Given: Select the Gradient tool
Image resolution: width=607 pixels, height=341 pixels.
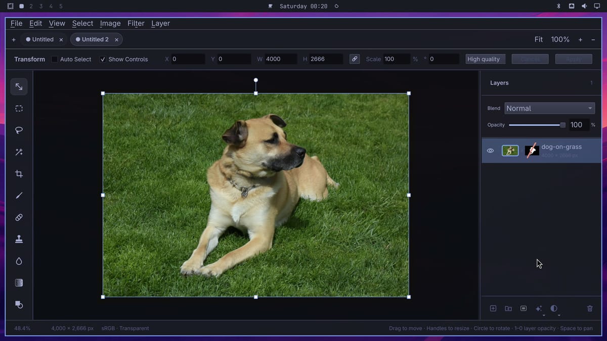Looking at the screenshot, I should (x=19, y=283).
